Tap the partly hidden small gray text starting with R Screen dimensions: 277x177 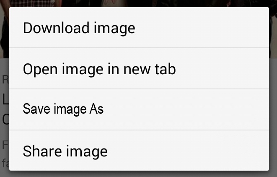tap(5, 80)
